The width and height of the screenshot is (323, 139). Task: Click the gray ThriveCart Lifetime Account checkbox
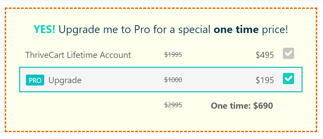[x=288, y=53]
